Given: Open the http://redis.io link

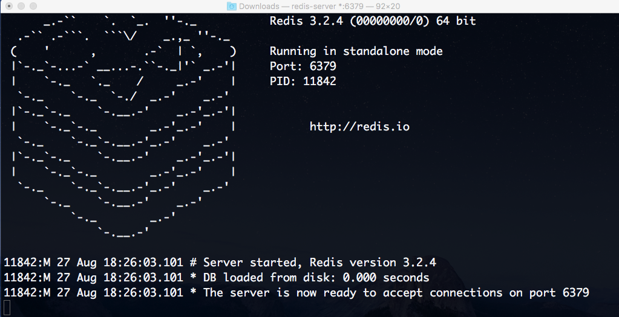Looking at the screenshot, I should [359, 127].
